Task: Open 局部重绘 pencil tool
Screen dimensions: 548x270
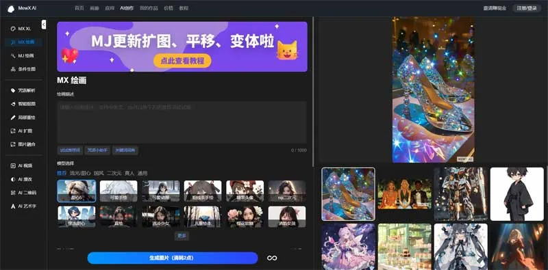Action: click(x=23, y=118)
